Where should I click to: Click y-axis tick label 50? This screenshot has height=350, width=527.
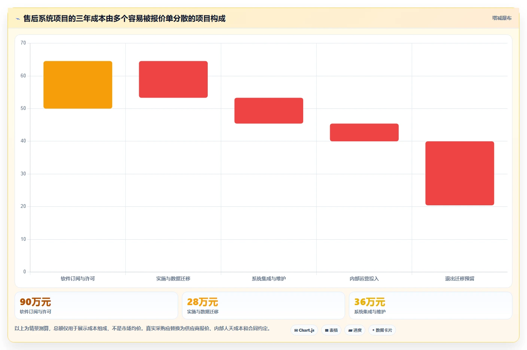click(23, 108)
